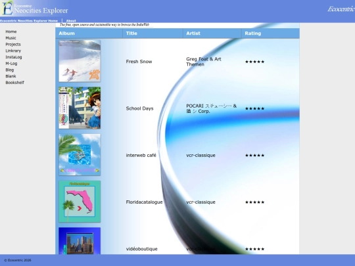Click the School Days star rating
Image resolution: width=355 pixels, height=266 pixels.
click(254, 108)
